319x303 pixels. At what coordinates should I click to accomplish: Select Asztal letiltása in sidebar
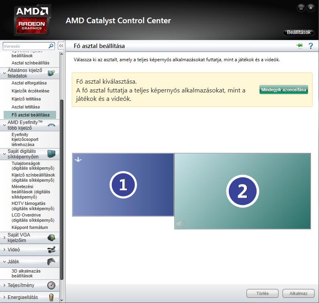26,107
